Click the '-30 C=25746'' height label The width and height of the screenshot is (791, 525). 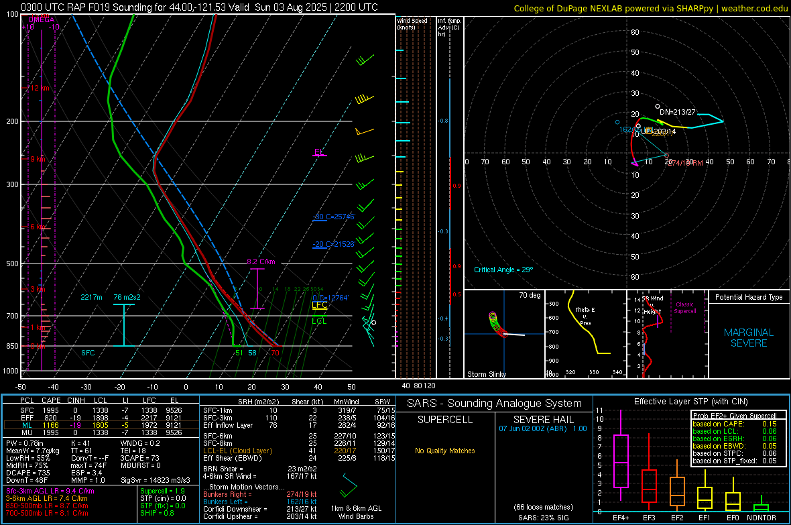334,217
